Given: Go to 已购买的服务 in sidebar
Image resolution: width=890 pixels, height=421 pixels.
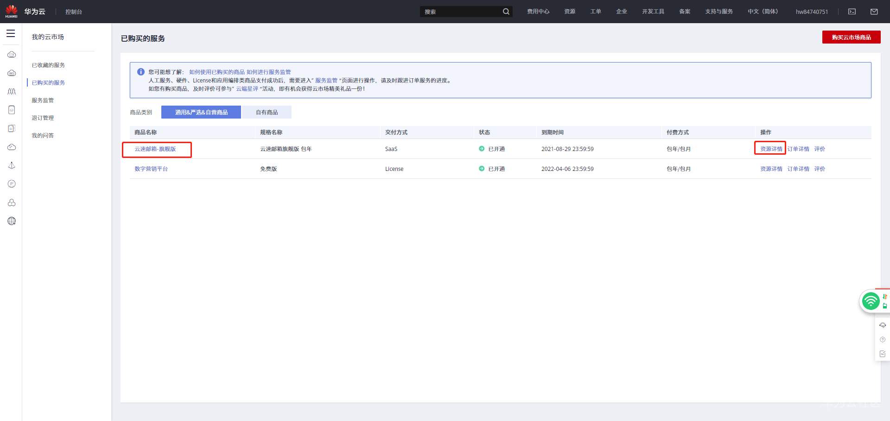Looking at the screenshot, I should point(48,83).
